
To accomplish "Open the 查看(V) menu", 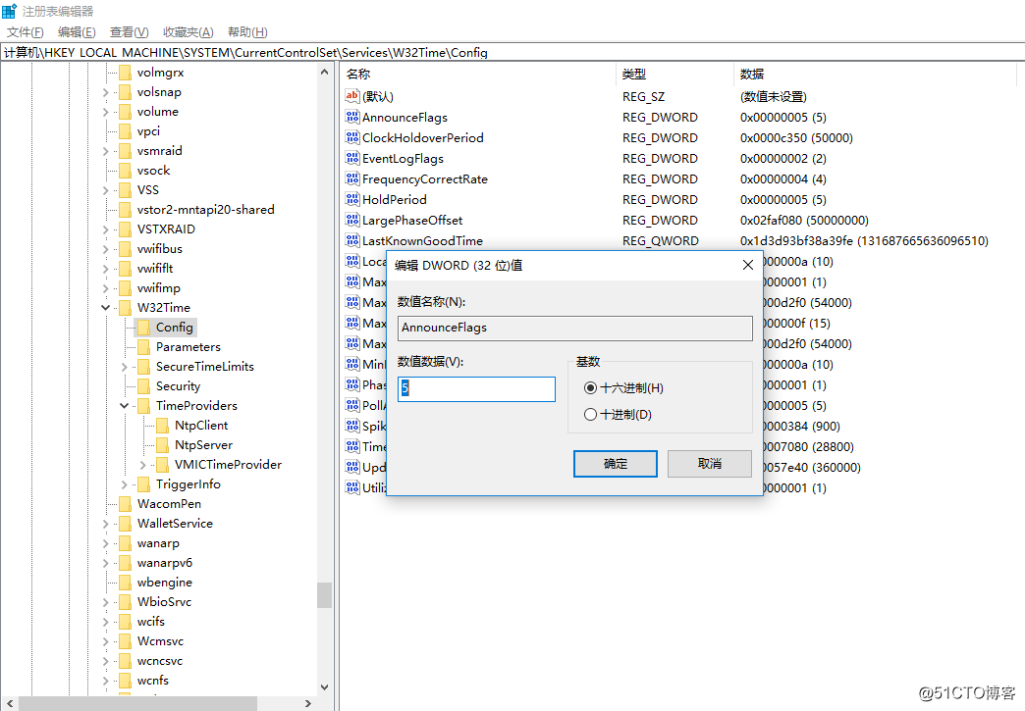I will click(x=129, y=32).
